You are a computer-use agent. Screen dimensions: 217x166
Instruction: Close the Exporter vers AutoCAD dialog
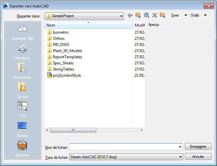point(209,6)
